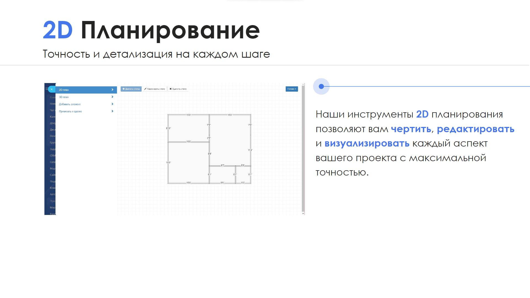The width and height of the screenshot is (530, 298).
Task: Click the 9'7" wall dimension label
Action: [x=222, y=166]
